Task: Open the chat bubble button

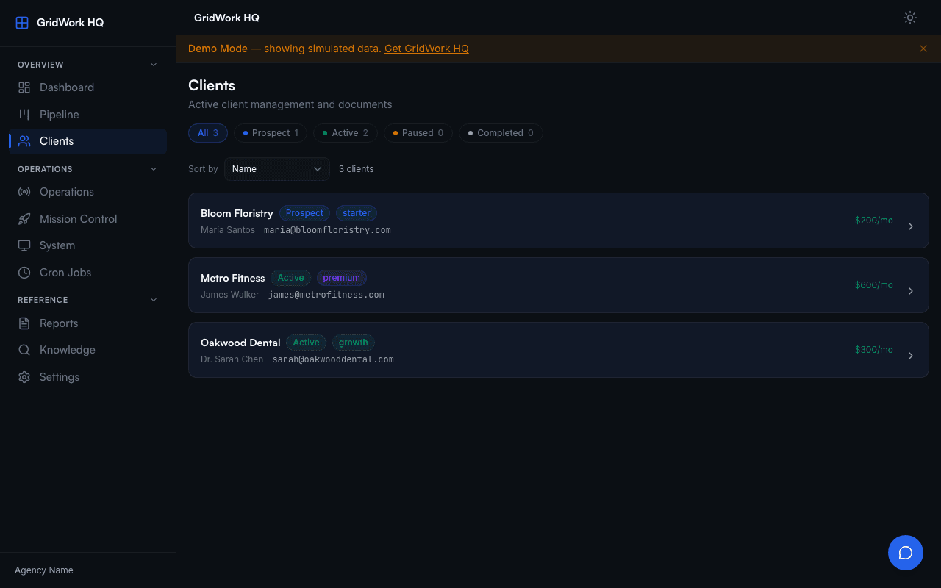Action: pyautogui.click(x=906, y=553)
